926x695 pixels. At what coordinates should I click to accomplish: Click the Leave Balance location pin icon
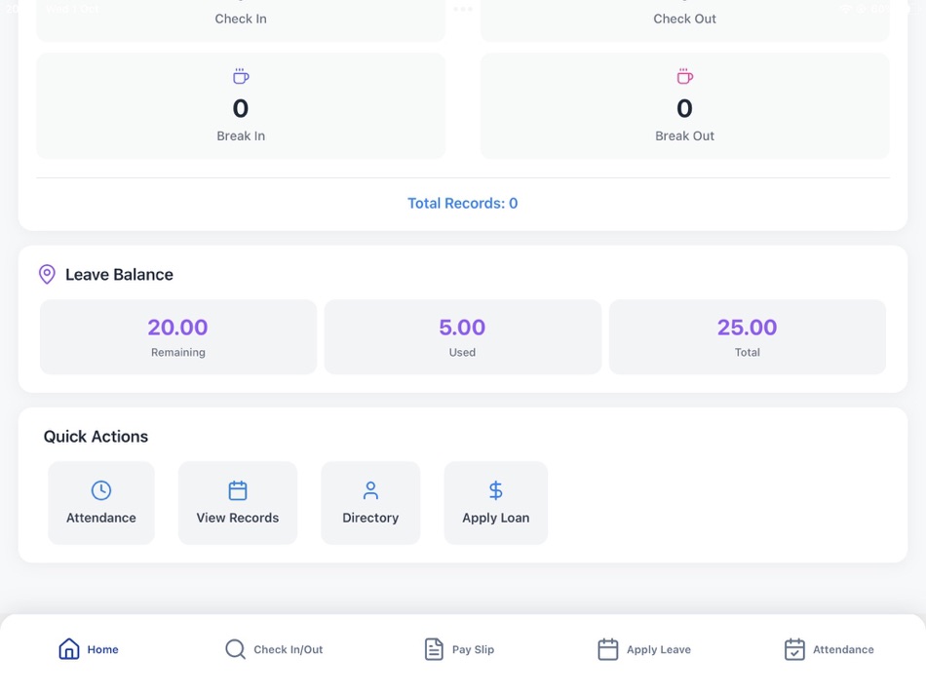46,274
